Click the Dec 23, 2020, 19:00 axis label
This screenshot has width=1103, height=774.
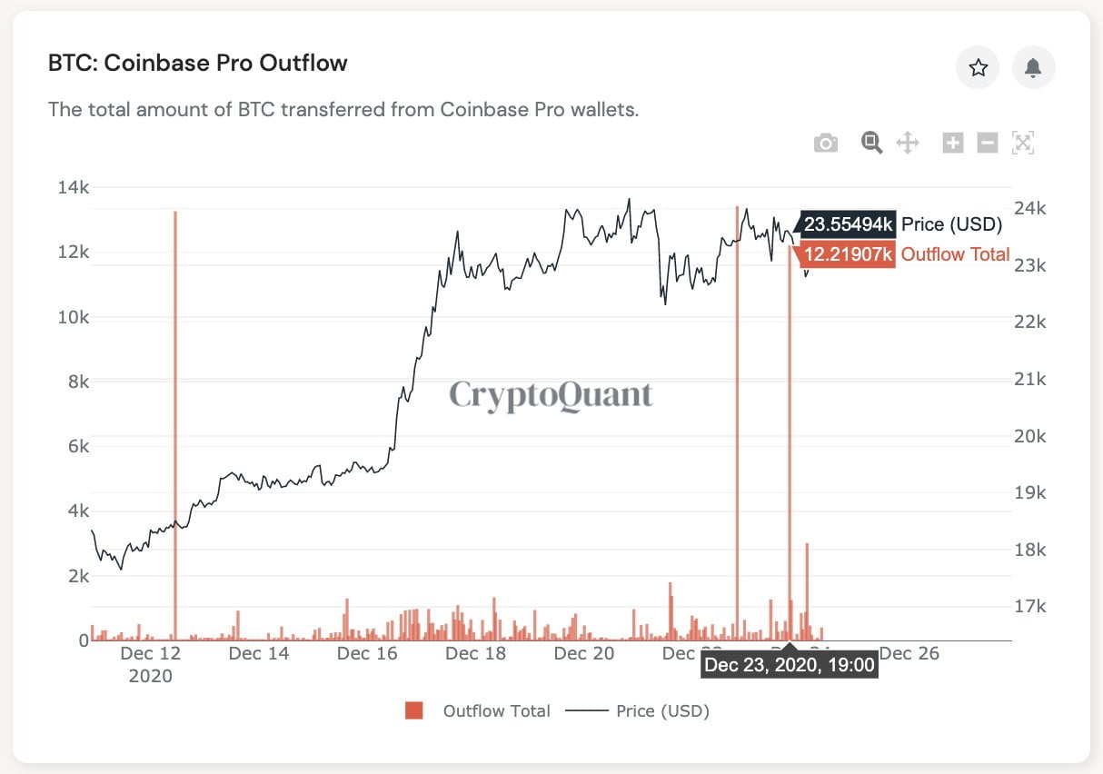(x=789, y=664)
